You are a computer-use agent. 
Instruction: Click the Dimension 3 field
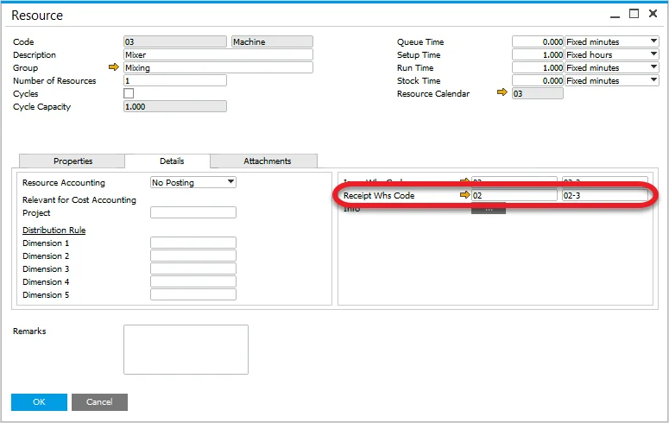[x=193, y=268]
